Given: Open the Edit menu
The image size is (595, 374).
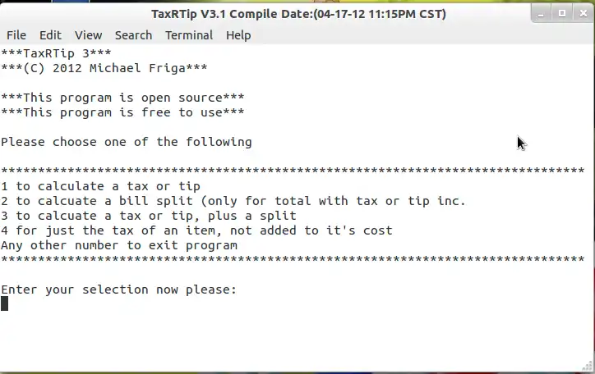Looking at the screenshot, I should click(50, 35).
